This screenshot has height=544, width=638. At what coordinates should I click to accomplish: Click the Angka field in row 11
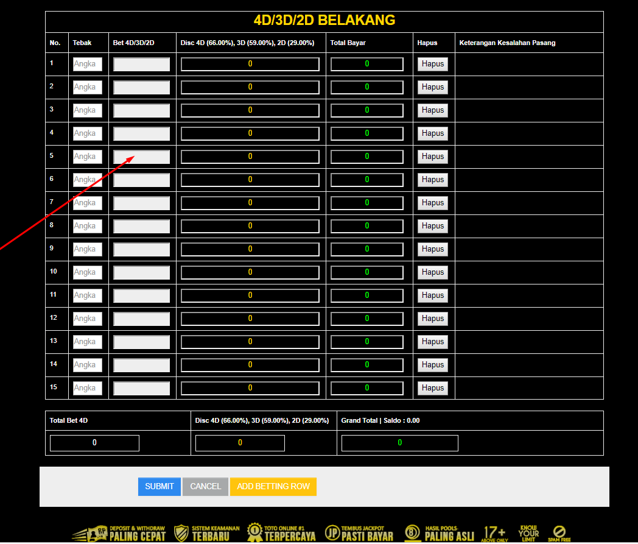(x=88, y=295)
